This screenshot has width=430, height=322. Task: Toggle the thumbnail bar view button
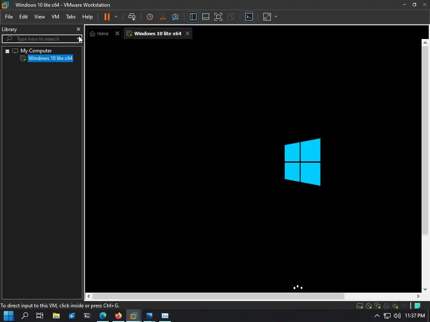tap(206, 17)
